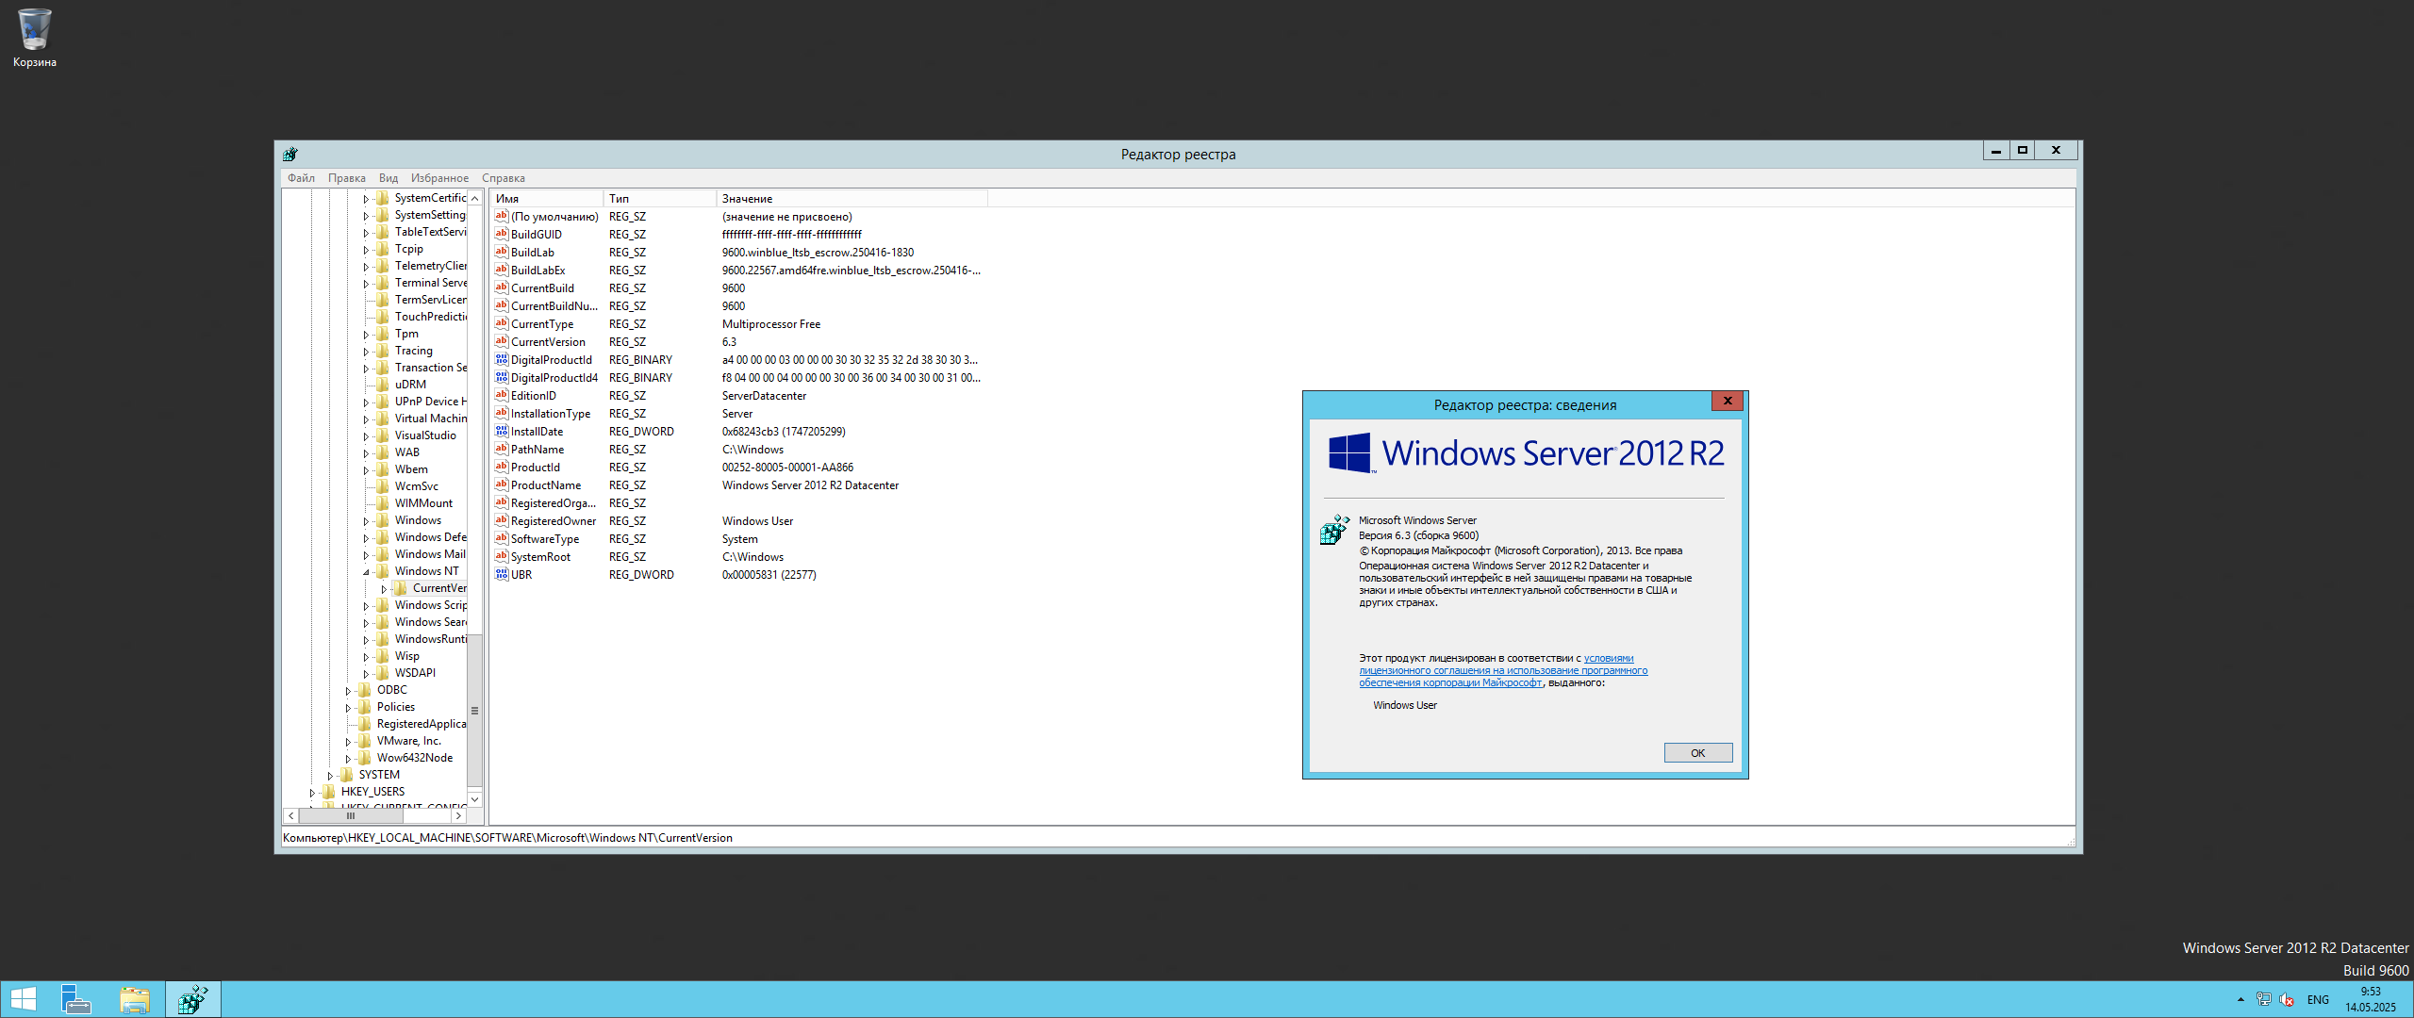Click the tree vertical scrollbar thumb
The image size is (2414, 1018).
click(475, 711)
